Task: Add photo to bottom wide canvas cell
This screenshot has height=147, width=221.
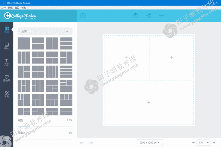Action: coord(149,102)
